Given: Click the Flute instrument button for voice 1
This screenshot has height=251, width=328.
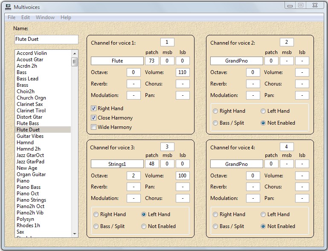Looking at the screenshot, I should pyautogui.click(x=117, y=61).
